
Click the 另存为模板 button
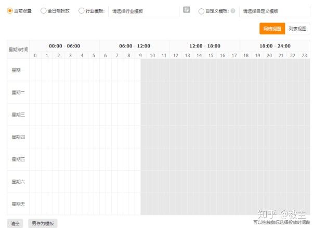(x=43, y=223)
